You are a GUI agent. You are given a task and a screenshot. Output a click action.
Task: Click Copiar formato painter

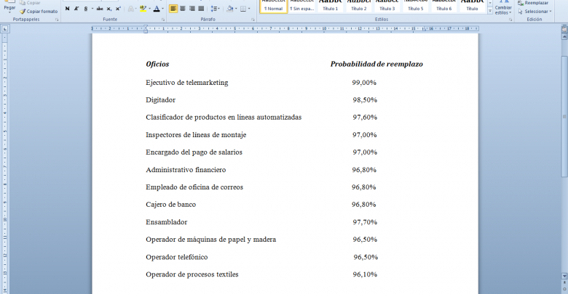(39, 11)
